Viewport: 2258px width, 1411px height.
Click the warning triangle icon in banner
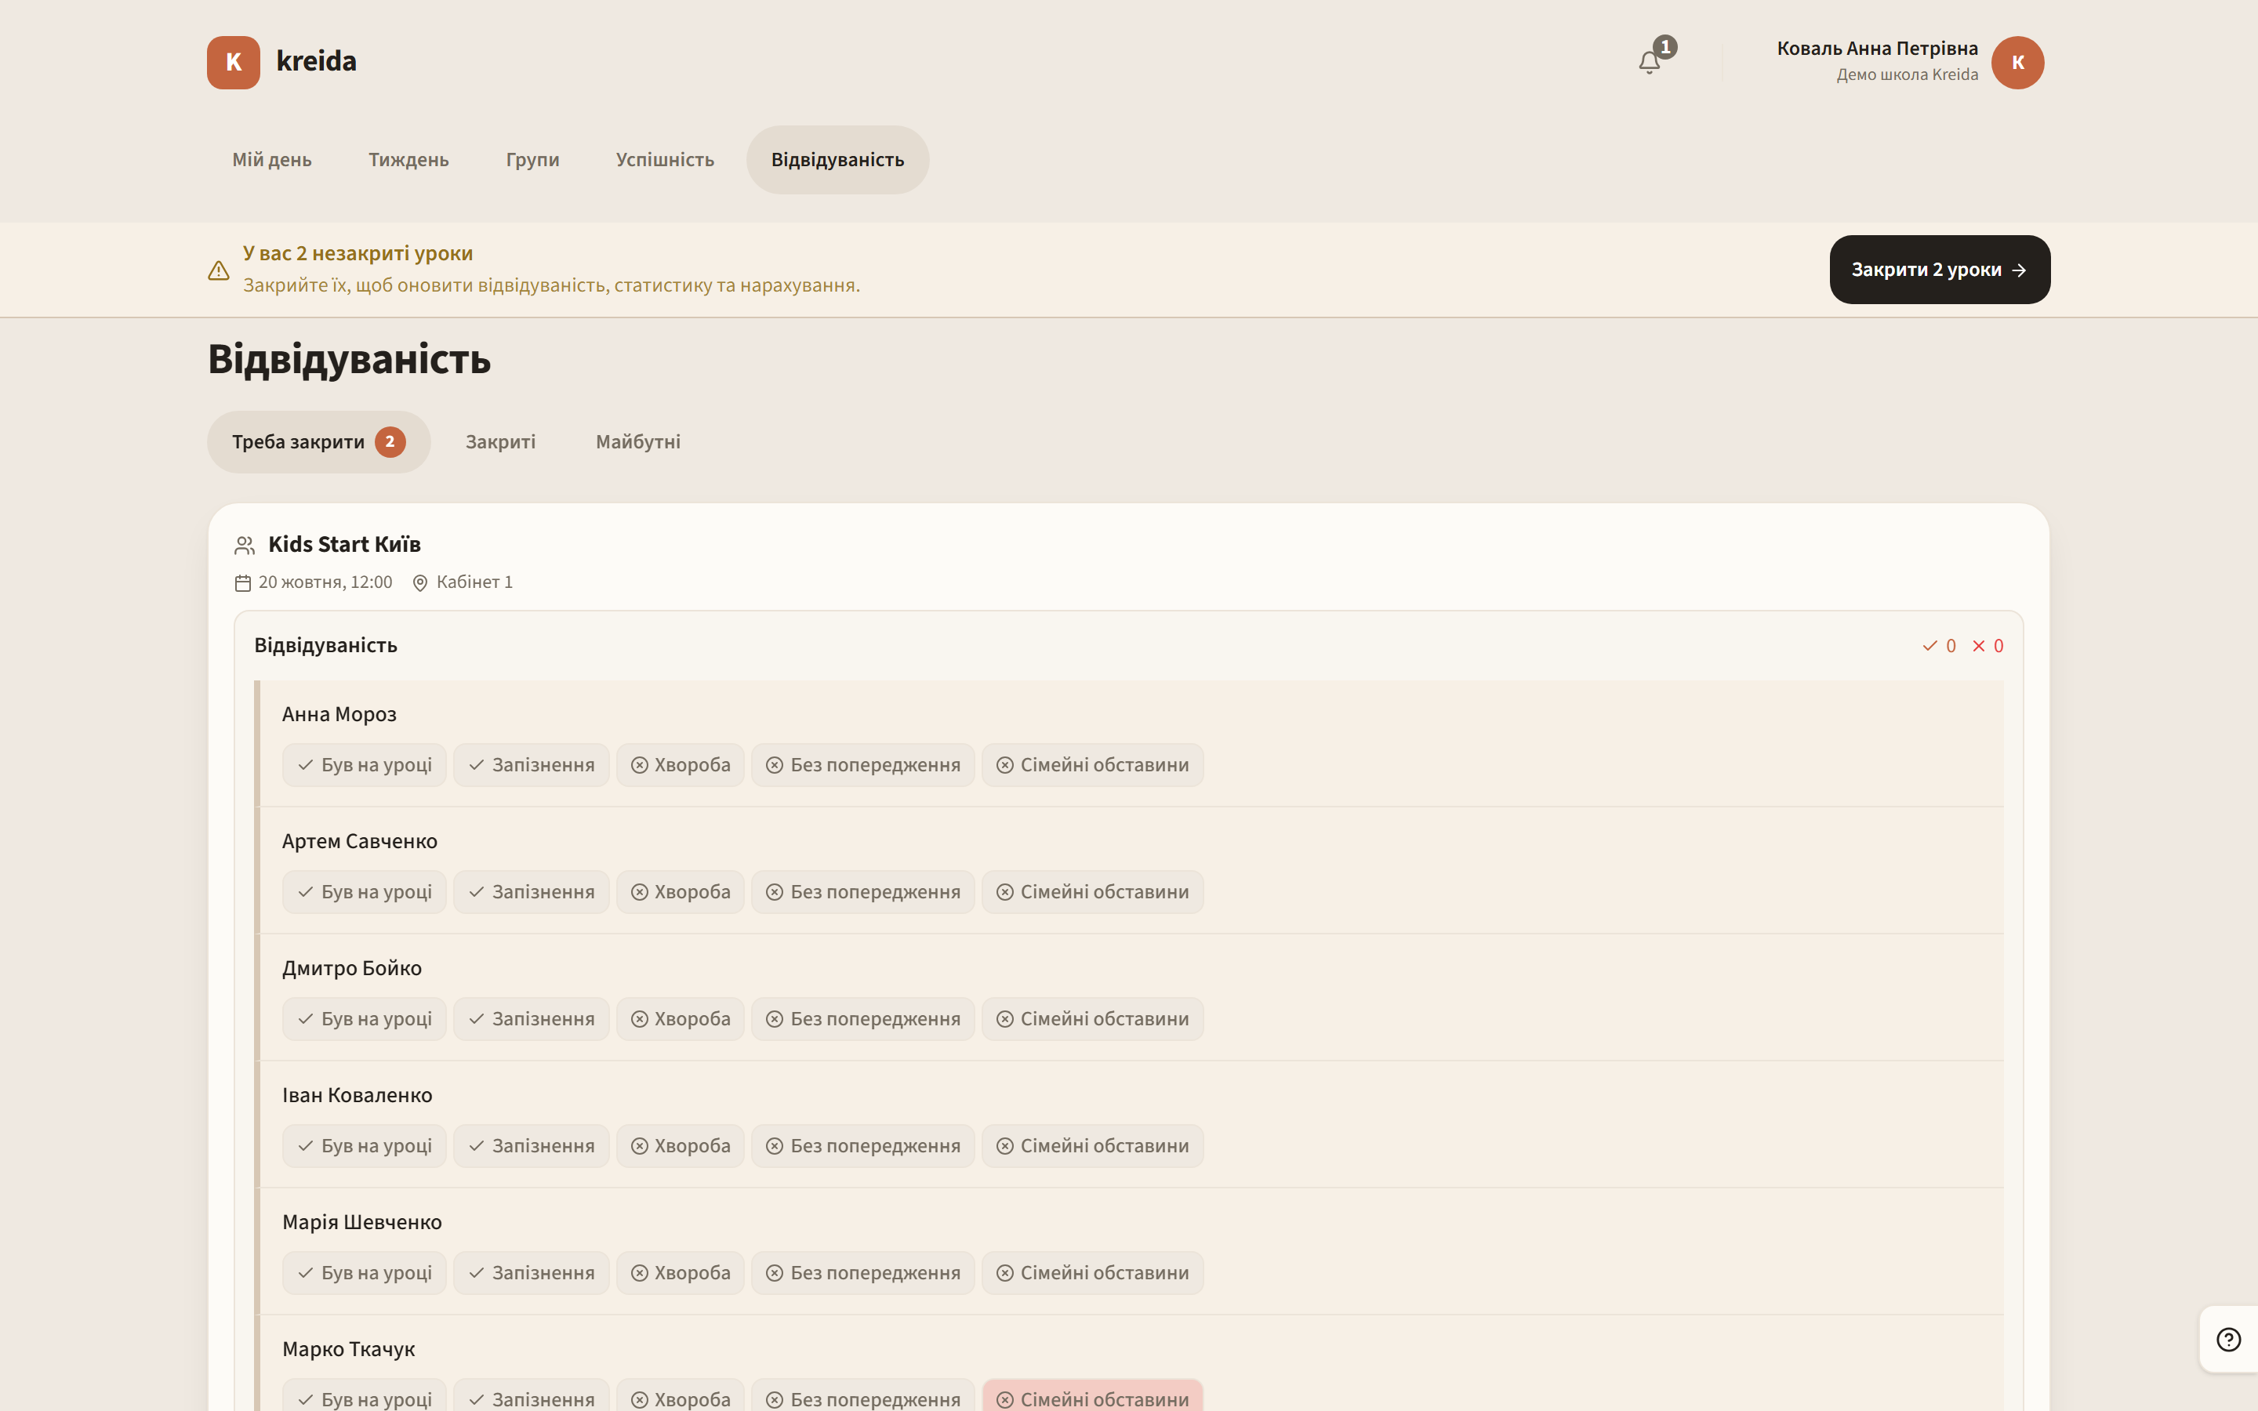[218, 270]
